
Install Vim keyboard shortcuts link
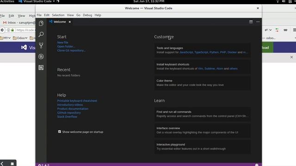click(200, 69)
